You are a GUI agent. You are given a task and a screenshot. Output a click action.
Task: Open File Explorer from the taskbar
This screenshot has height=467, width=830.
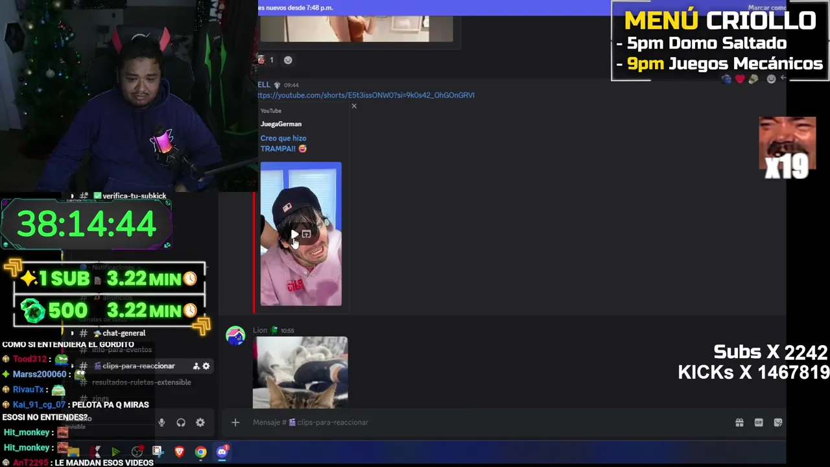click(x=73, y=451)
